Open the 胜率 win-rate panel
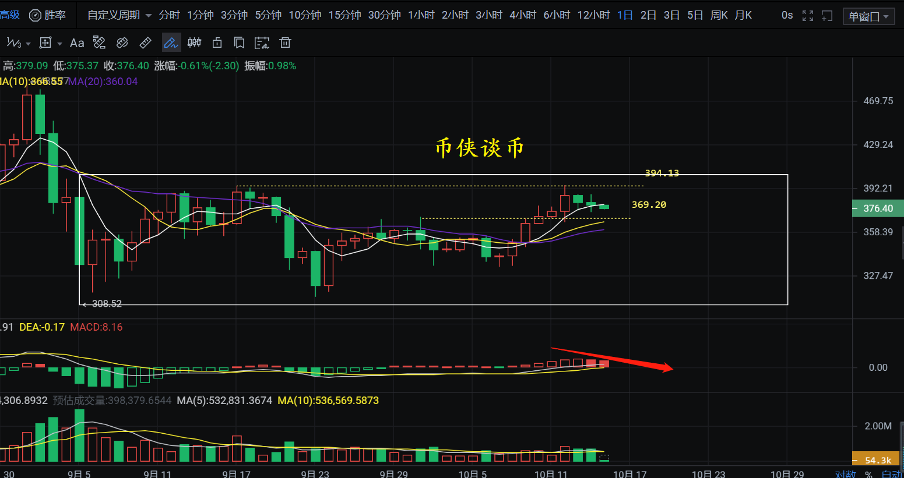This screenshot has height=478, width=904. (48, 15)
